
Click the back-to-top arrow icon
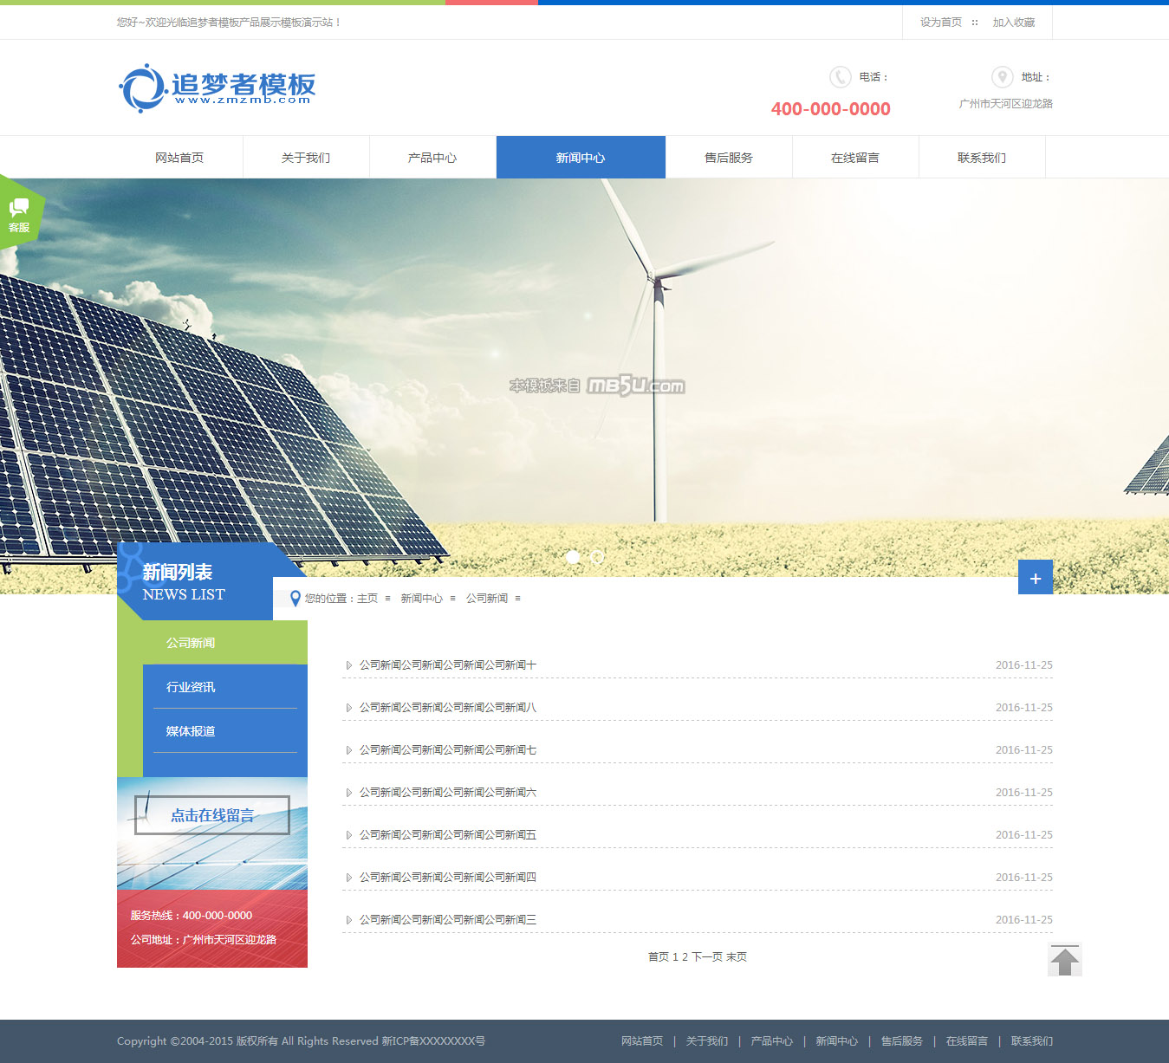pyautogui.click(x=1064, y=960)
